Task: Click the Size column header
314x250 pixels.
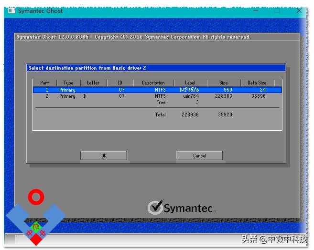Action: (224, 83)
